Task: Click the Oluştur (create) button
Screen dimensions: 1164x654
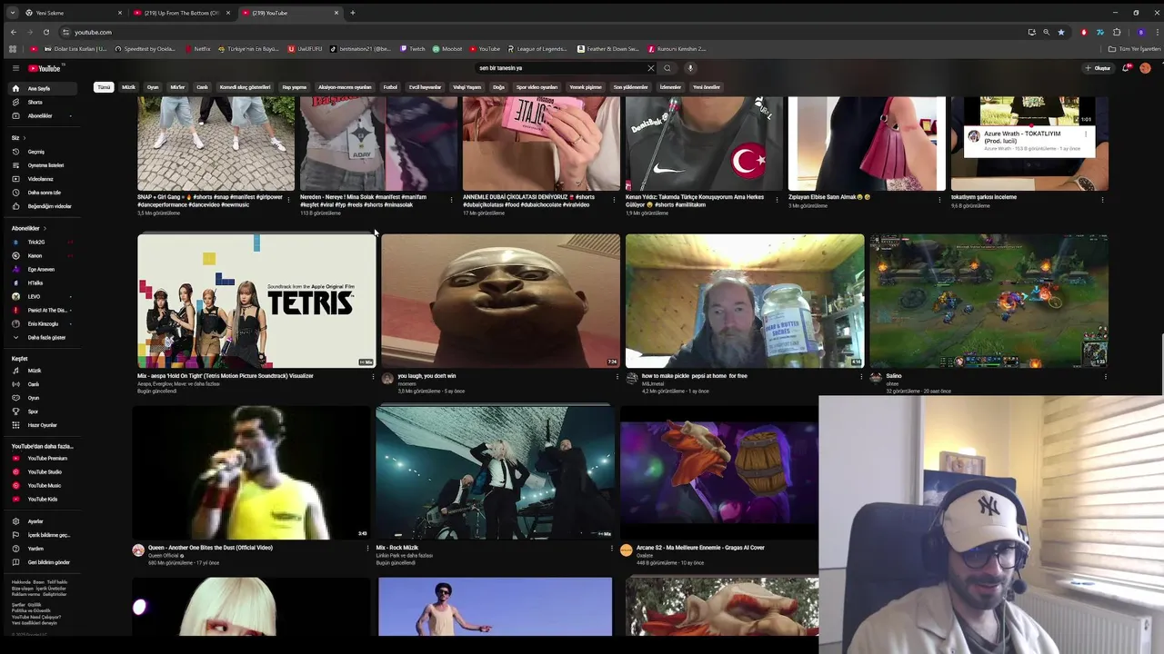Action: click(1098, 68)
